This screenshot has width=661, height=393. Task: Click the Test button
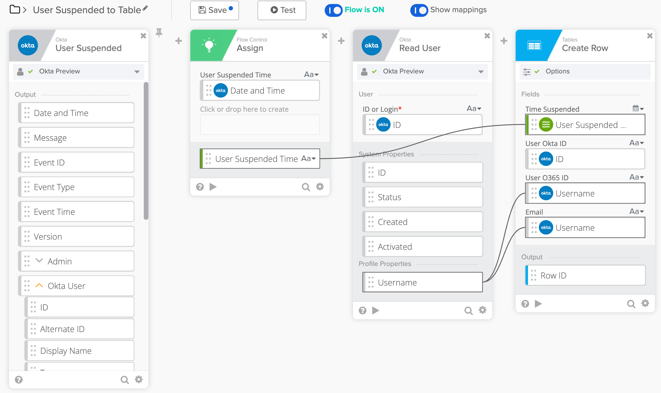point(281,10)
